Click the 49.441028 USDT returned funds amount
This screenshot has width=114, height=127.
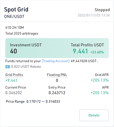click(83, 61)
